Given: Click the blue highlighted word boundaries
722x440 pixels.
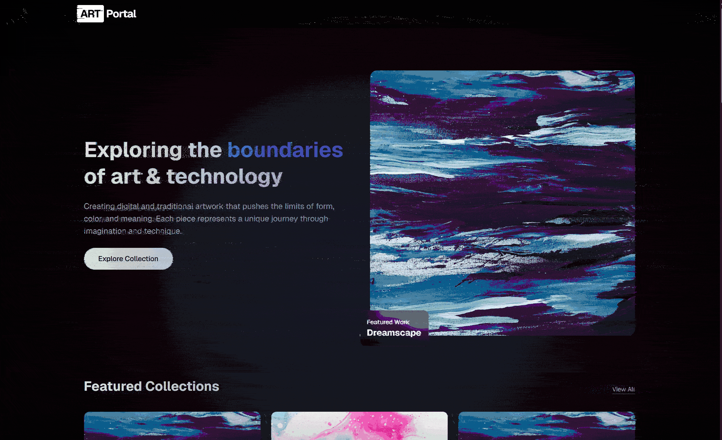Looking at the screenshot, I should (285, 150).
